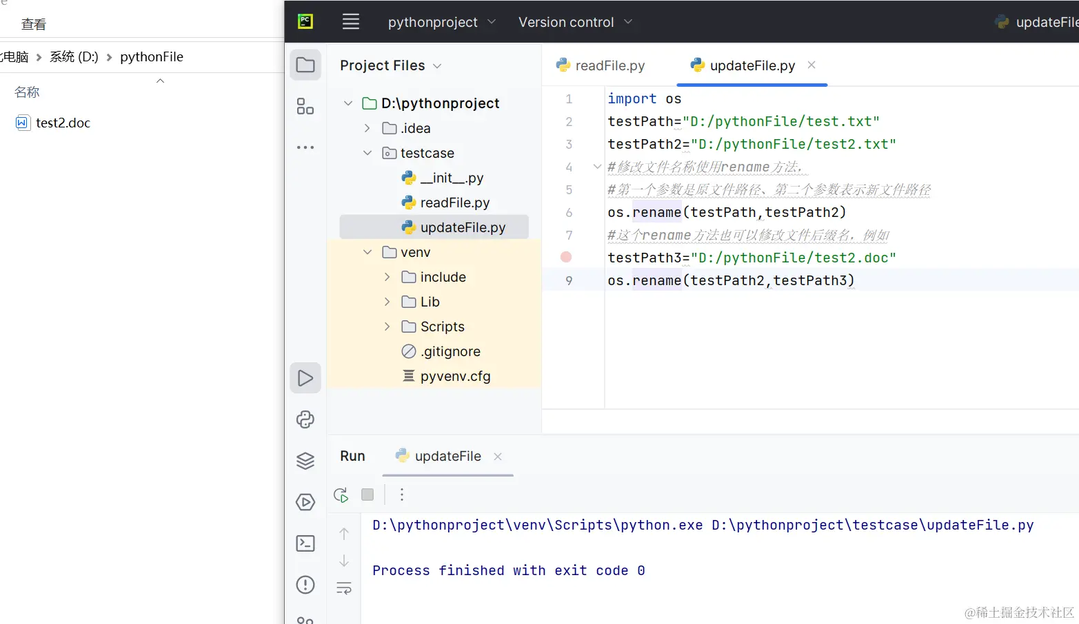Expand the include folder

[387, 277]
